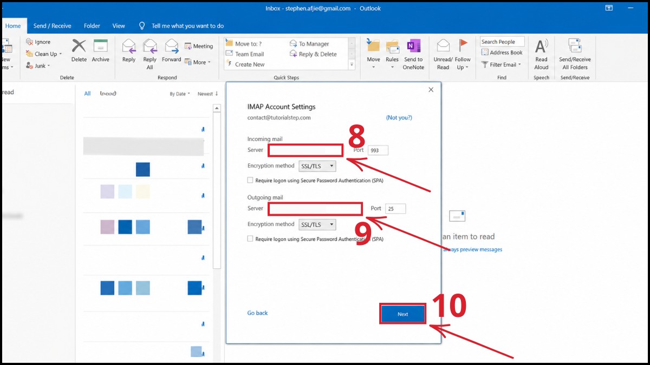Send the message to OneNote
650x365 pixels.
click(x=413, y=54)
